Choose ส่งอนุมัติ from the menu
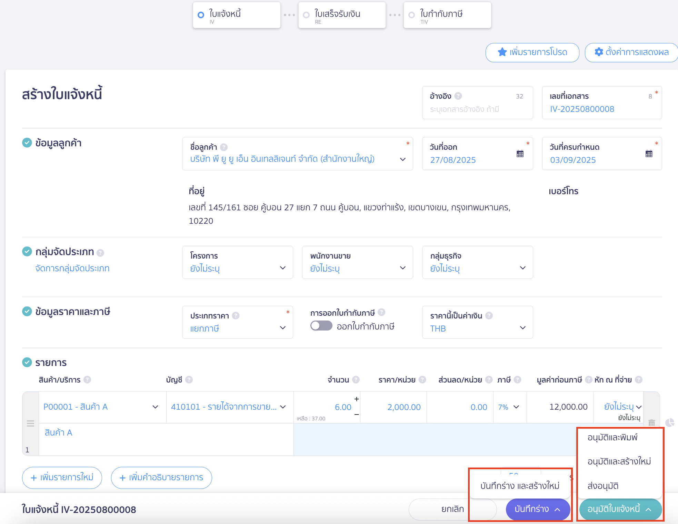This screenshot has width=678, height=524. (603, 486)
